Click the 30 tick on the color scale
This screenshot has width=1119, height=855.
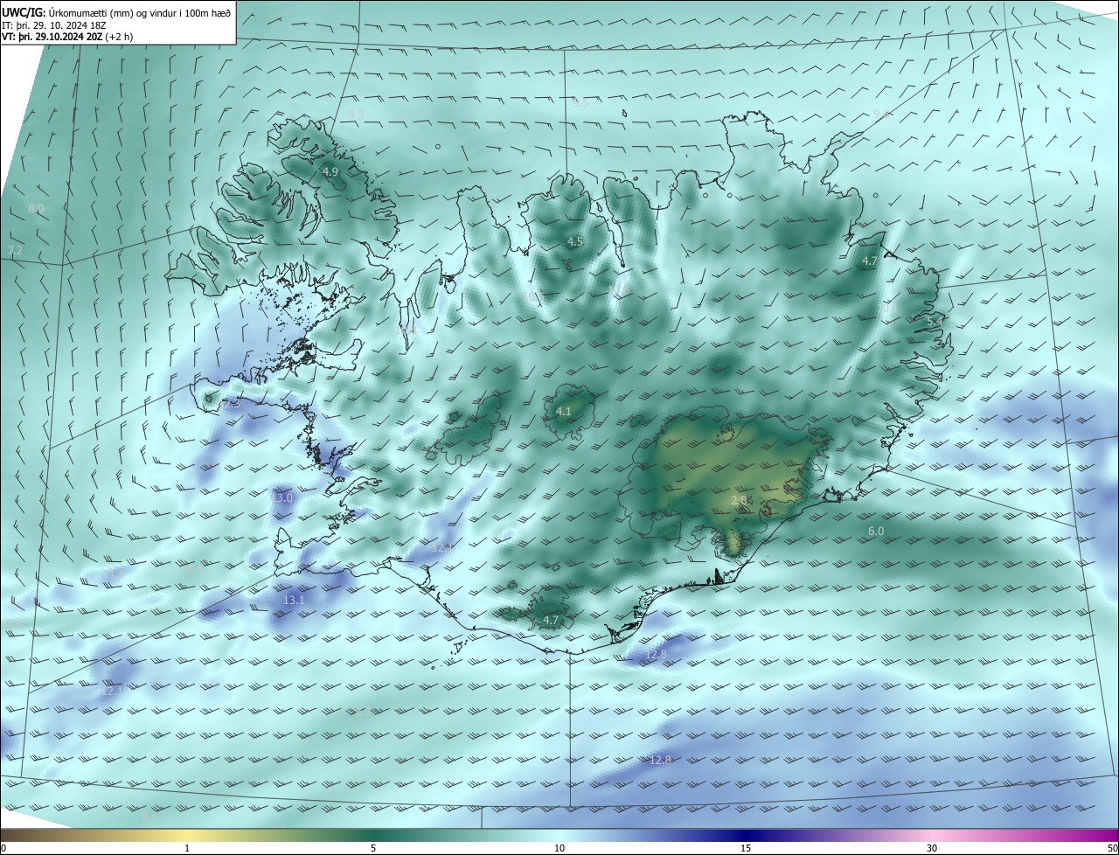tap(932, 849)
